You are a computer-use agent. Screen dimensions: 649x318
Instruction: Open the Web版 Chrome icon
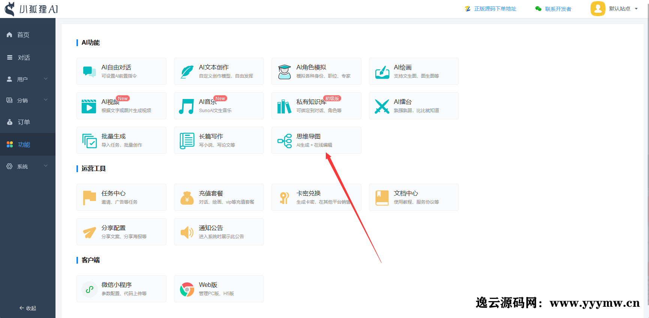point(187,289)
